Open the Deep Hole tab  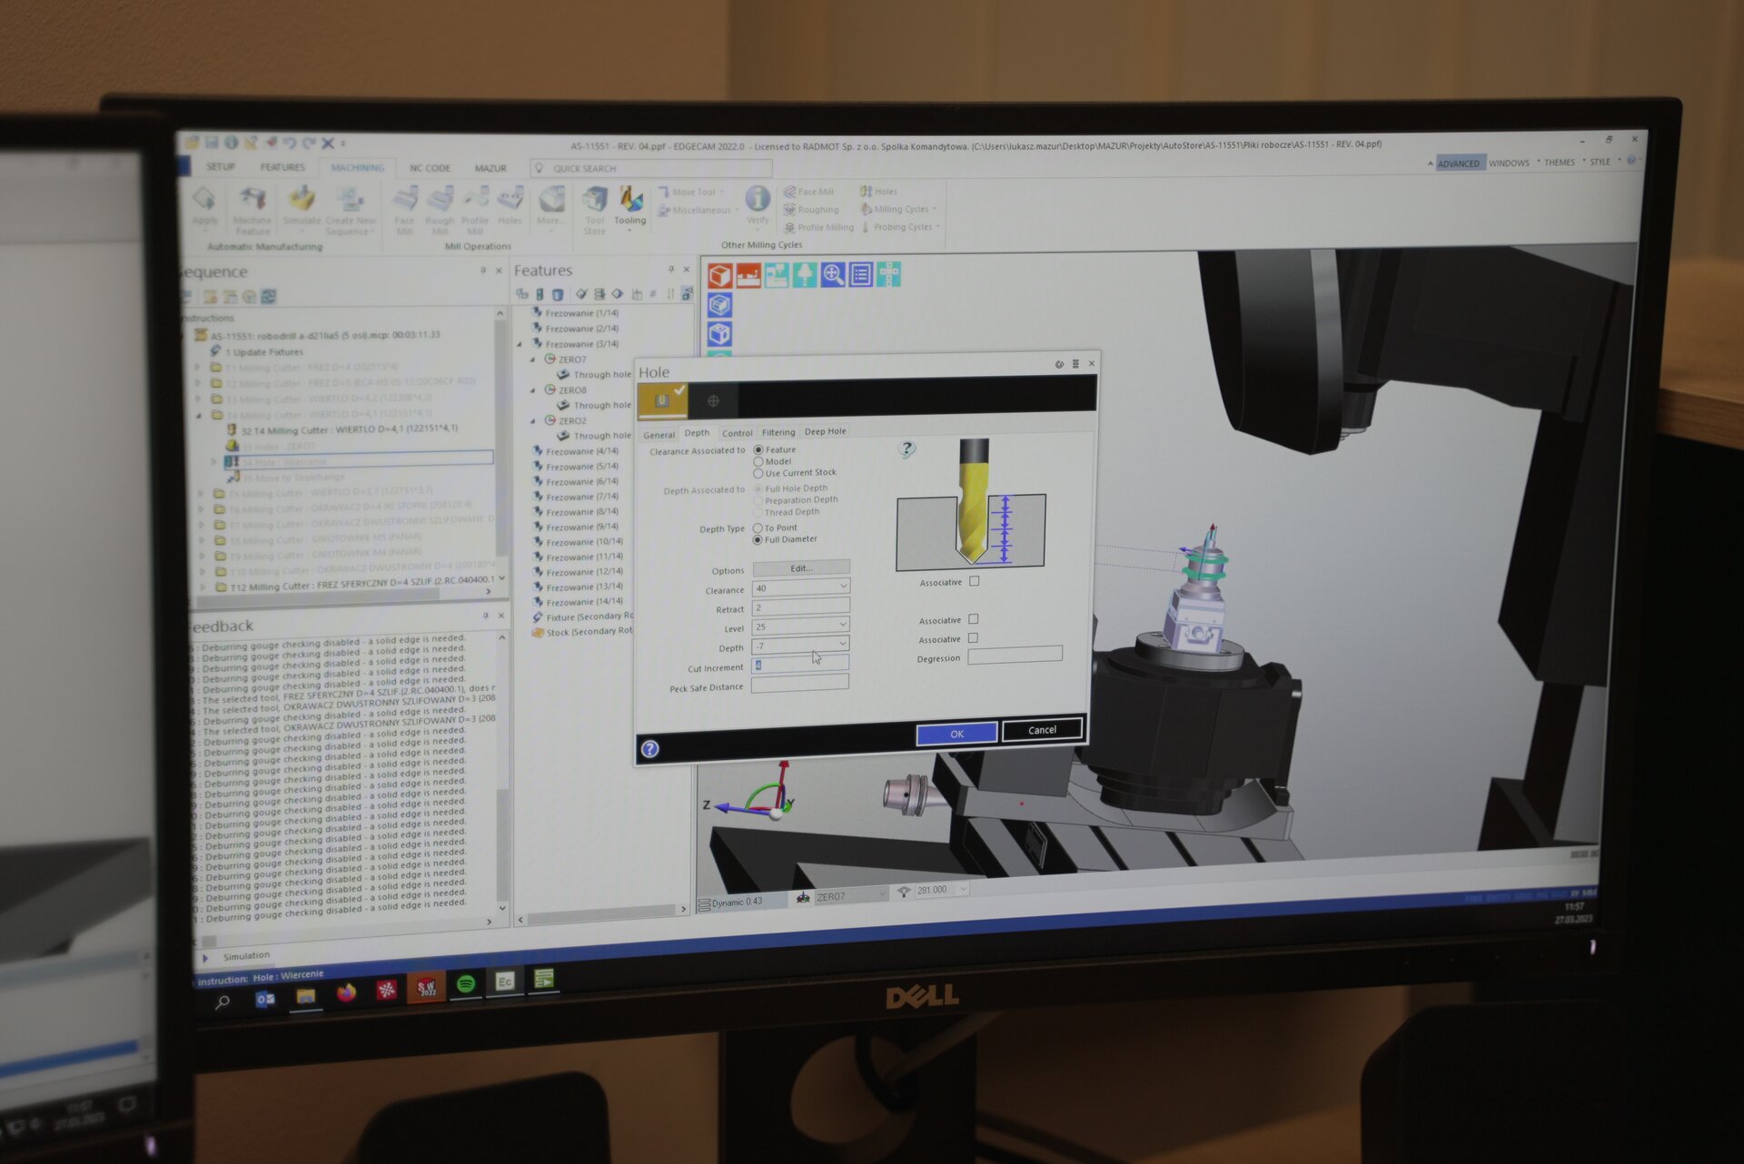coord(825,431)
